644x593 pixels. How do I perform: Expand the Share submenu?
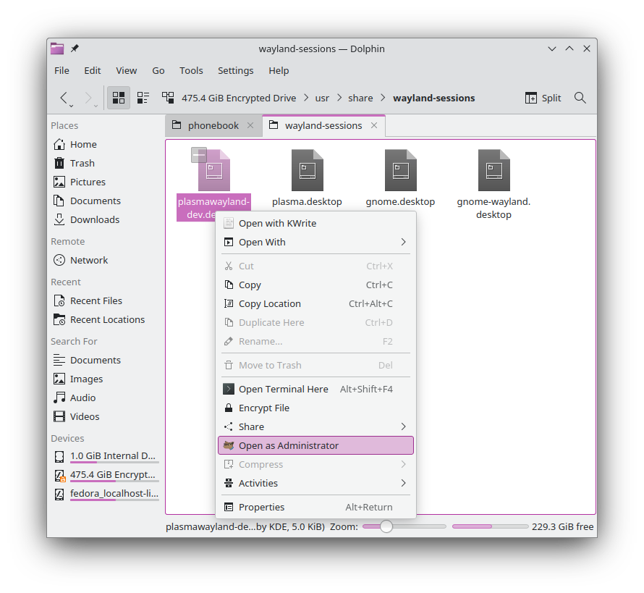pos(315,426)
